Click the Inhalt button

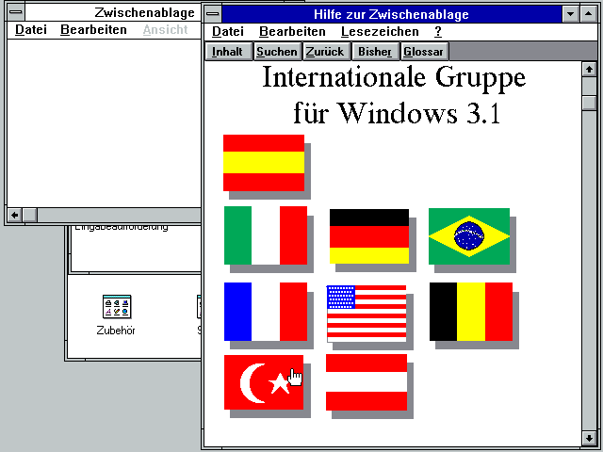coord(228,52)
